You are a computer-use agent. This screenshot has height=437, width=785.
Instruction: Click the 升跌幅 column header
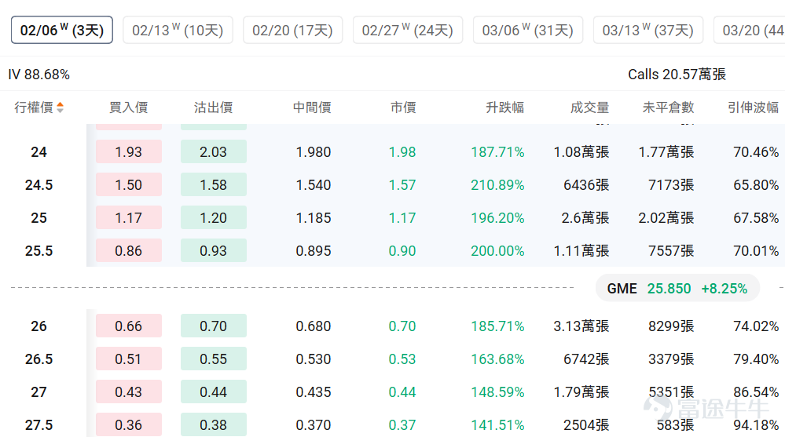pyautogui.click(x=504, y=107)
